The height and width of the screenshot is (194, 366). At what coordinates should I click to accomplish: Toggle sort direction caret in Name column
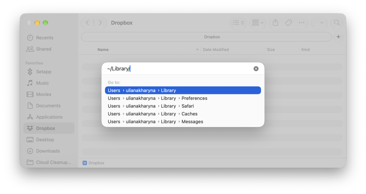click(x=197, y=50)
